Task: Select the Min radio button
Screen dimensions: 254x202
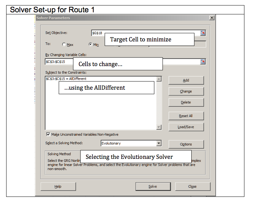Action: [x=90, y=45]
